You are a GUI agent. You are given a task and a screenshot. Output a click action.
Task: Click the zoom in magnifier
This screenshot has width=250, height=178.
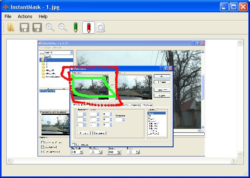(x=50, y=28)
